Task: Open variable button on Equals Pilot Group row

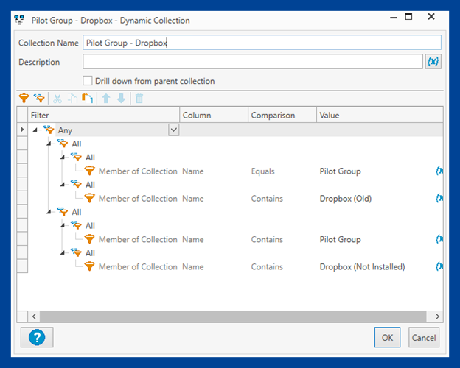Action: tap(439, 171)
